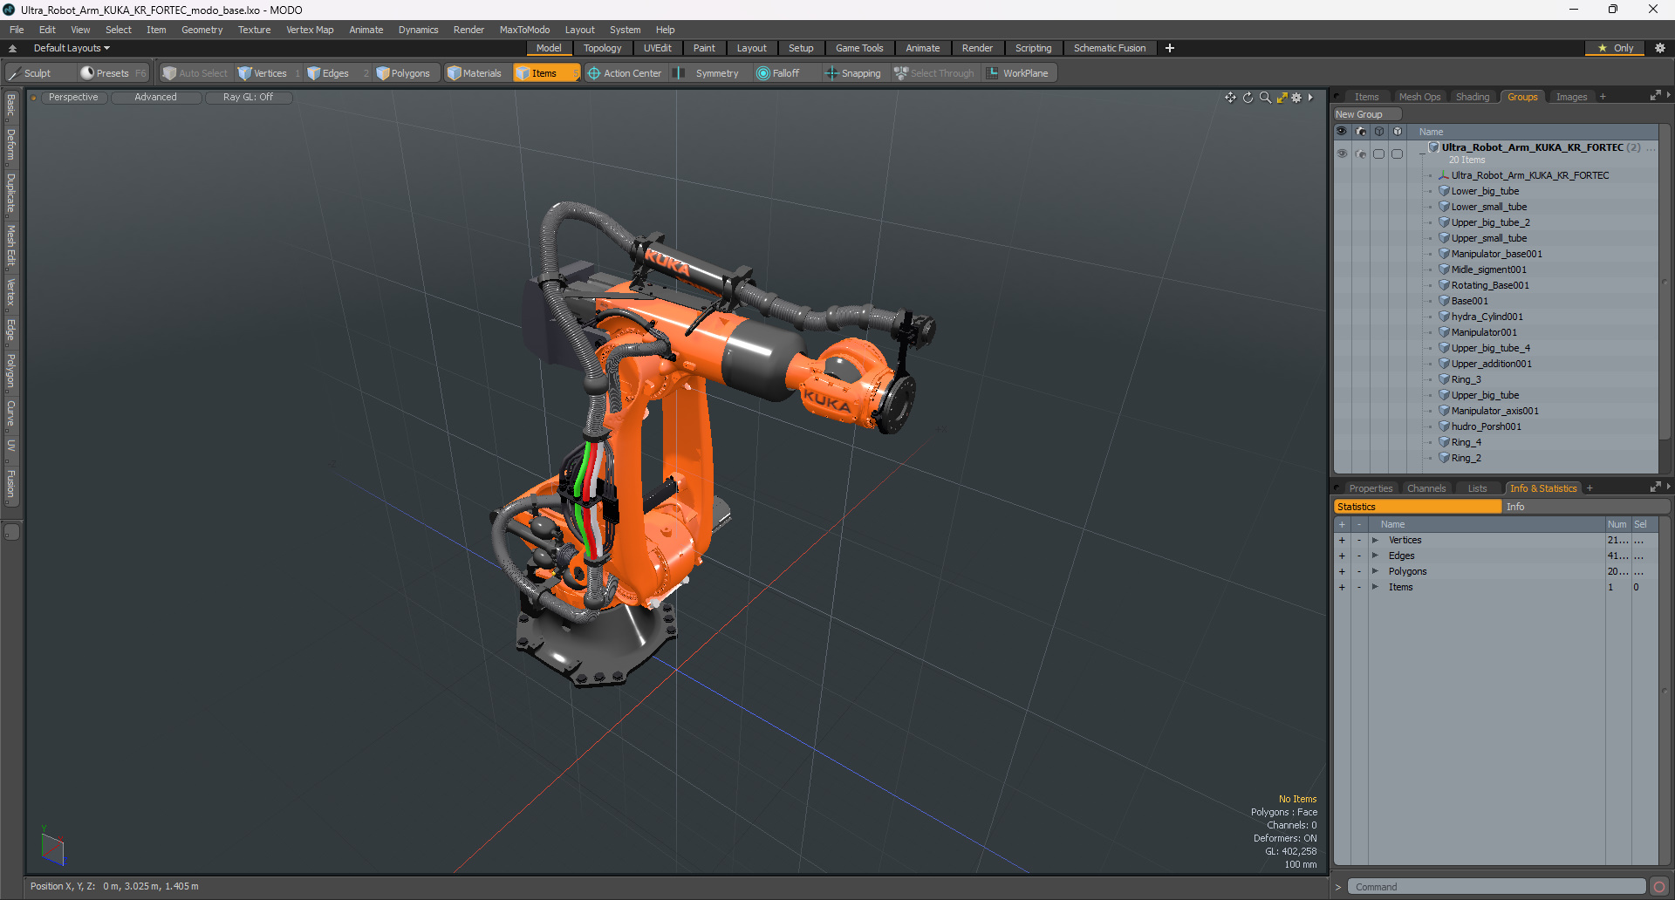Image resolution: width=1675 pixels, height=900 pixels.
Task: Open the Vertex Map menu
Action: 310,30
